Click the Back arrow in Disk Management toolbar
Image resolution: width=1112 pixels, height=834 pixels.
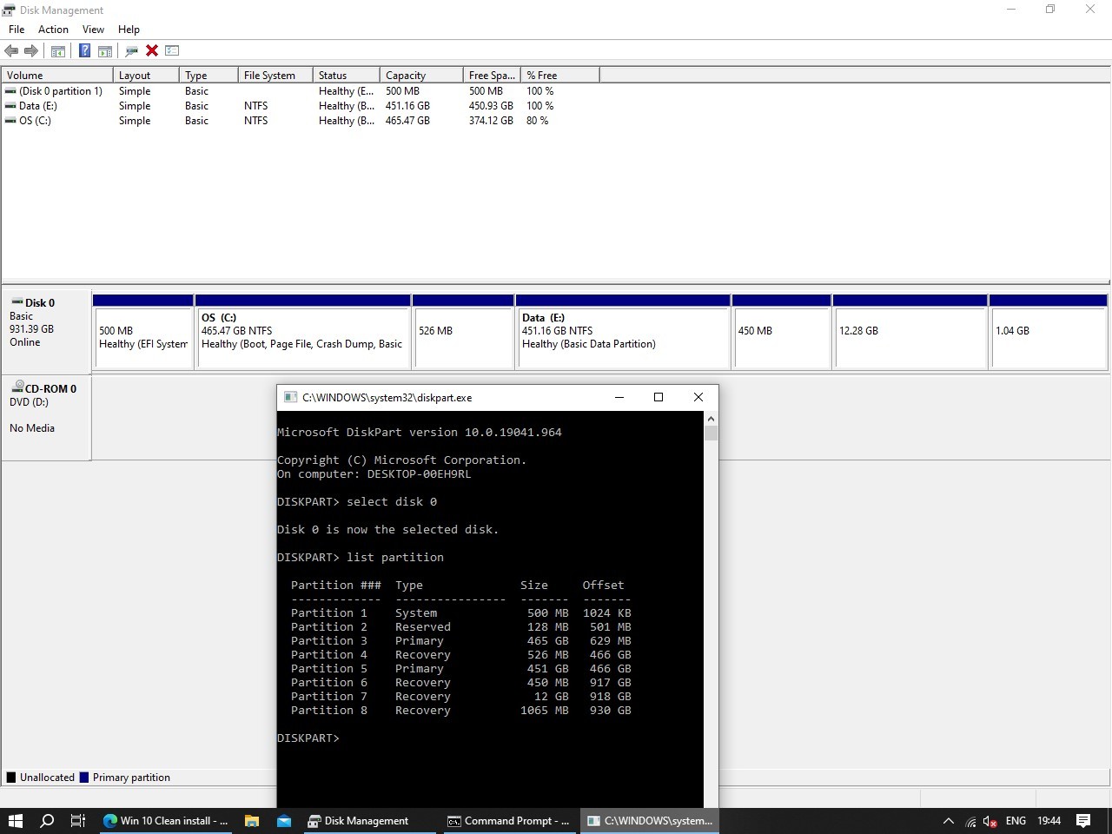point(11,50)
